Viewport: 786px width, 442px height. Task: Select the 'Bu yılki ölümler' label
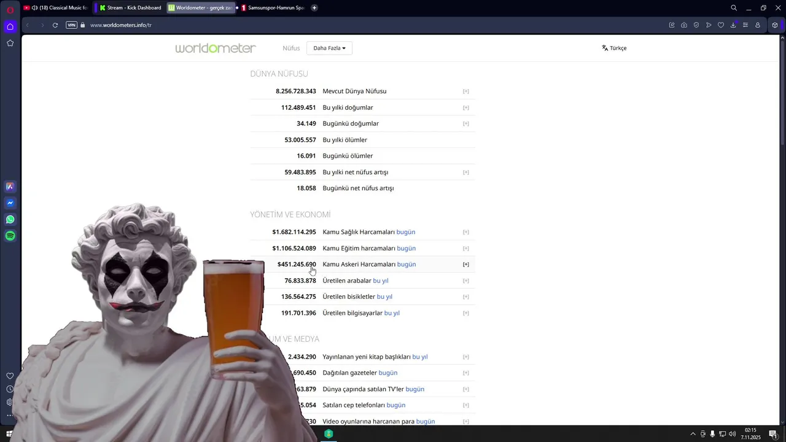(345, 140)
